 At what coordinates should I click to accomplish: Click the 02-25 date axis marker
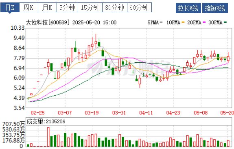coord(37,113)
